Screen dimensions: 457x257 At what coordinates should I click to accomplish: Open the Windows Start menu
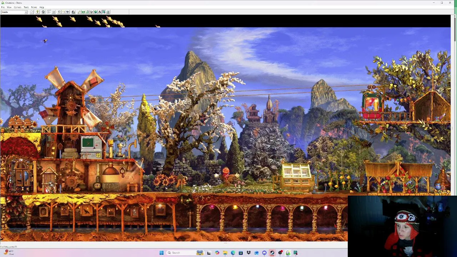click(x=161, y=253)
